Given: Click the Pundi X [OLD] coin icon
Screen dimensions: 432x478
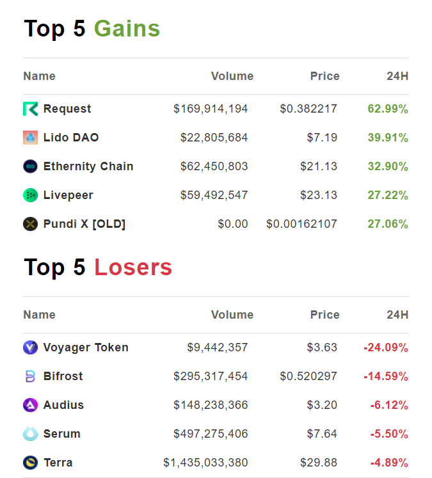Looking at the screenshot, I should coord(30,224).
